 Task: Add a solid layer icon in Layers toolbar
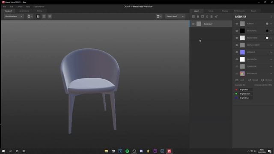point(203,16)
